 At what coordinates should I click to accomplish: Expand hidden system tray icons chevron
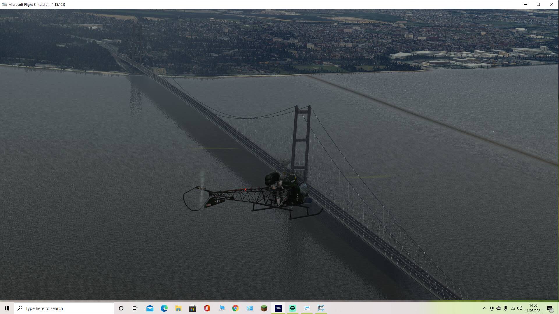tap(484, 308)
